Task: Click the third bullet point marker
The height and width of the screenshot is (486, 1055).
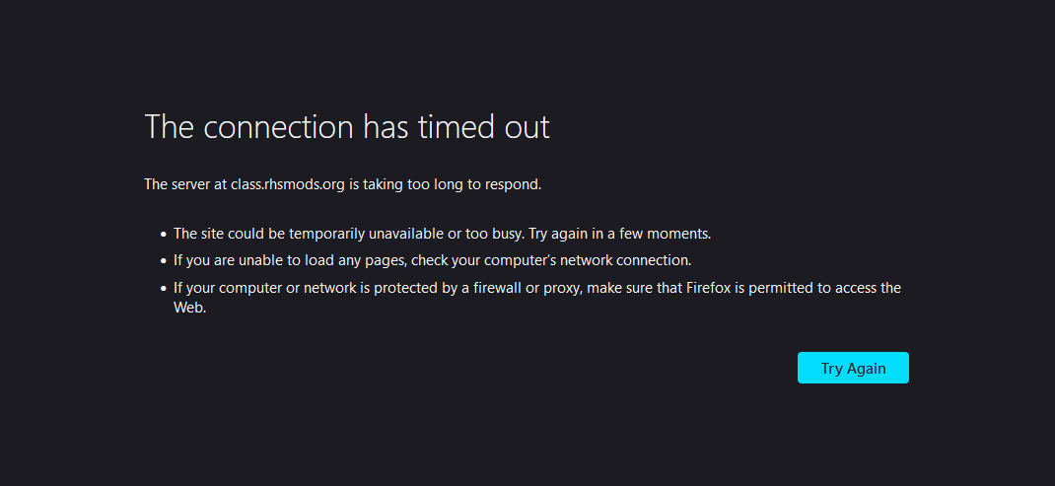Action: click(164, 288)
